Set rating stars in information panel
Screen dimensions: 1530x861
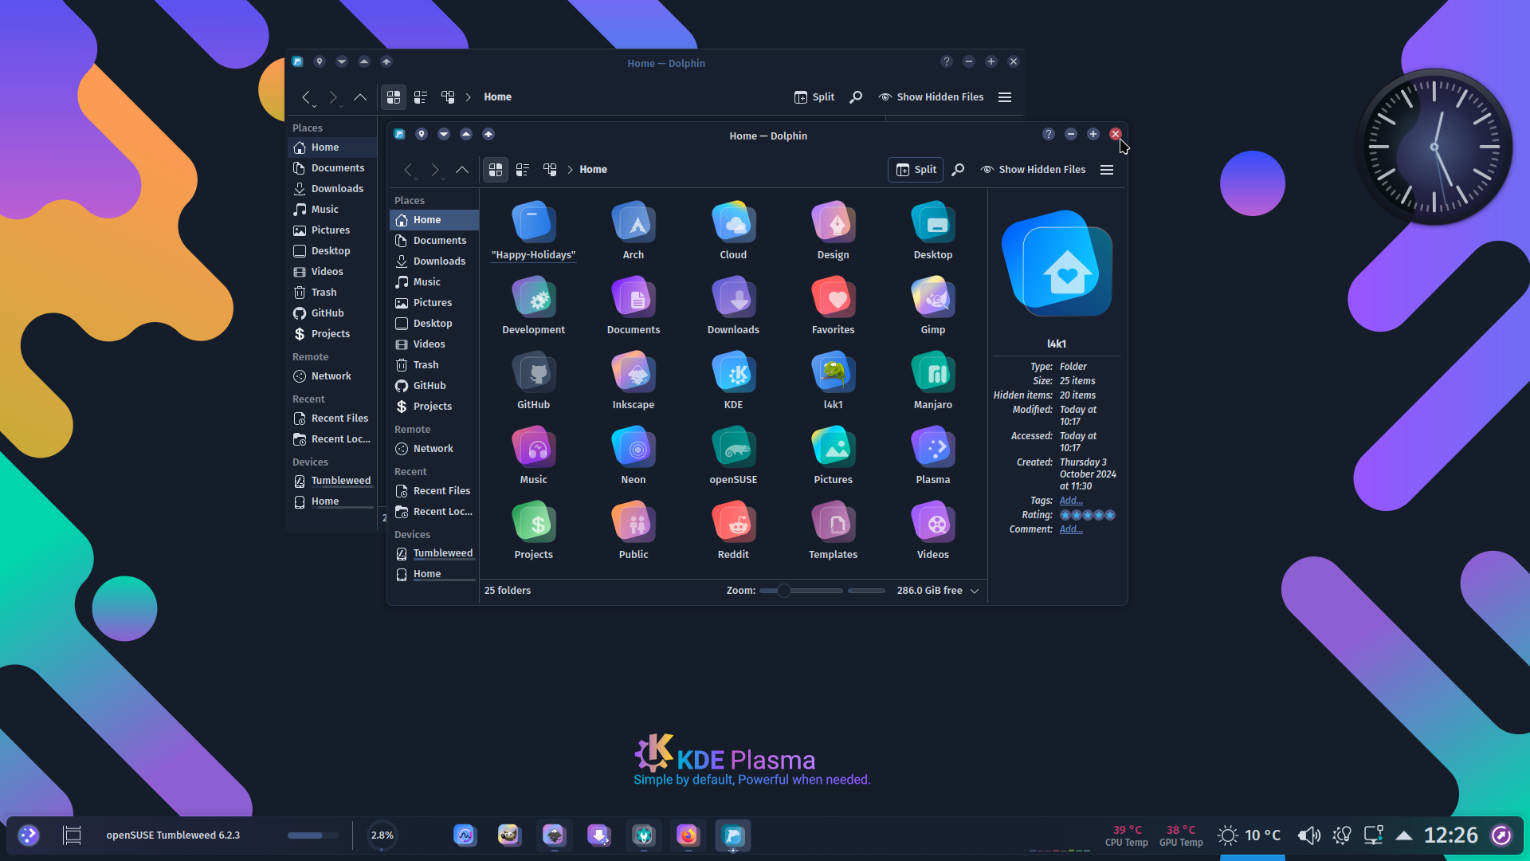coord(1088,515)
